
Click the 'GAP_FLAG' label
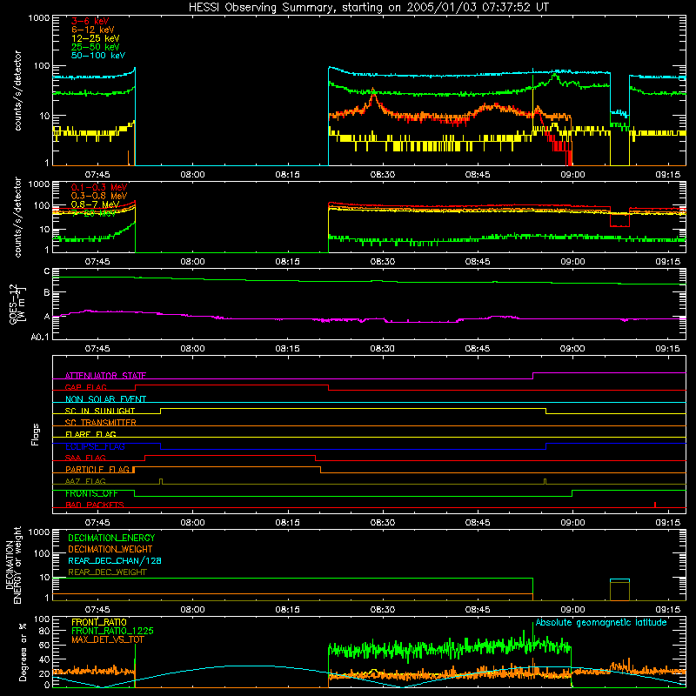(x=85, y=387)
